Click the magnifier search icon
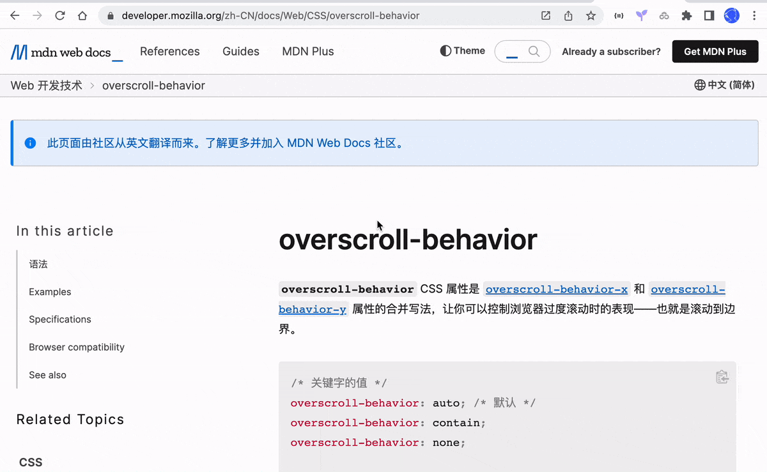Image resolution: width=767 pixels, height=472 pixels. (534, 51)
